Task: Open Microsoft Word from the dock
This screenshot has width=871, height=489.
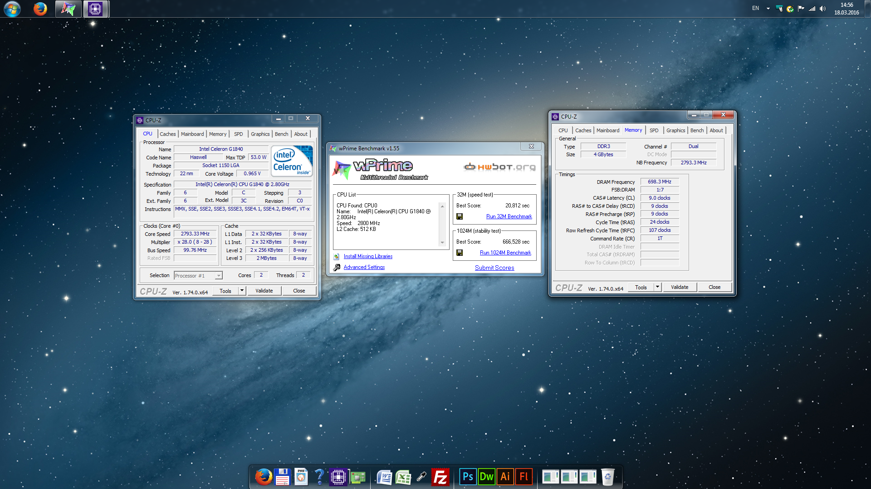Action: coord(384,477)
